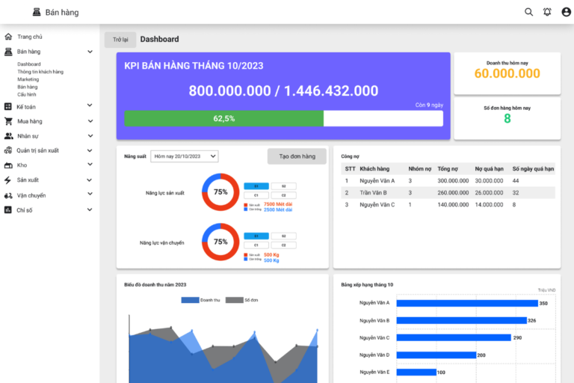Toggle the Doanh thu legend series
Viewport: 574px width, 383px height.
click(200, 300)
